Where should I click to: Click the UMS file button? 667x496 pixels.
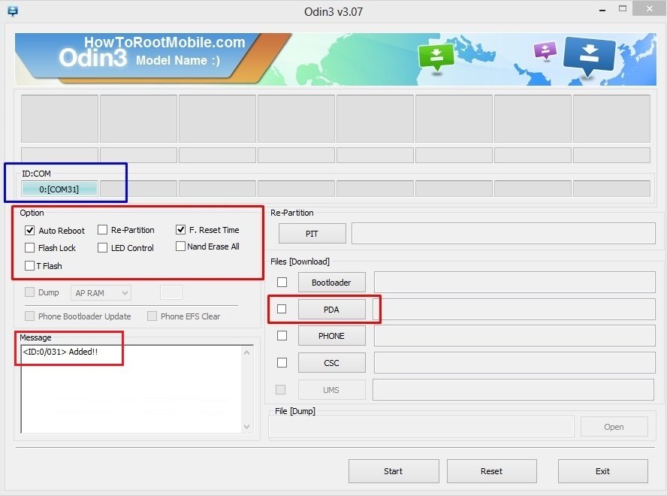(331, 390)
